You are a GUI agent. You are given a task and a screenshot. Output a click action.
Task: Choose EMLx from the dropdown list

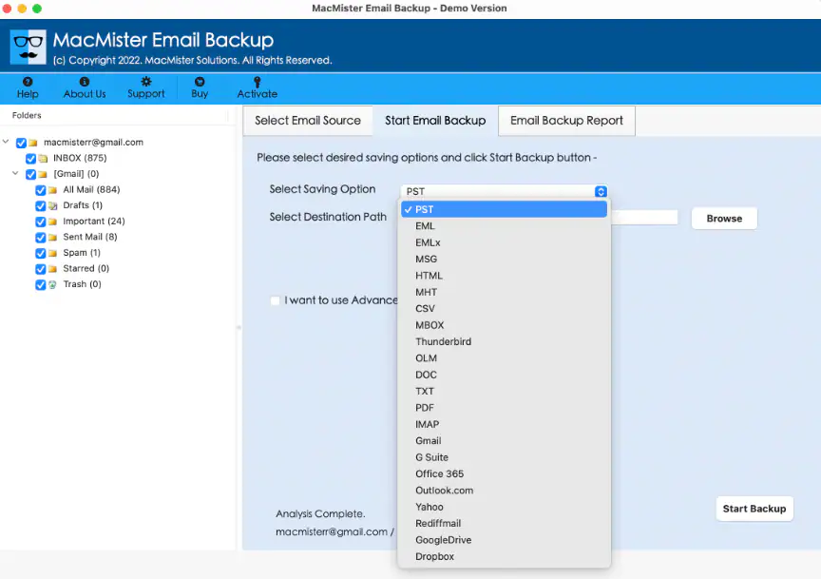504,242
